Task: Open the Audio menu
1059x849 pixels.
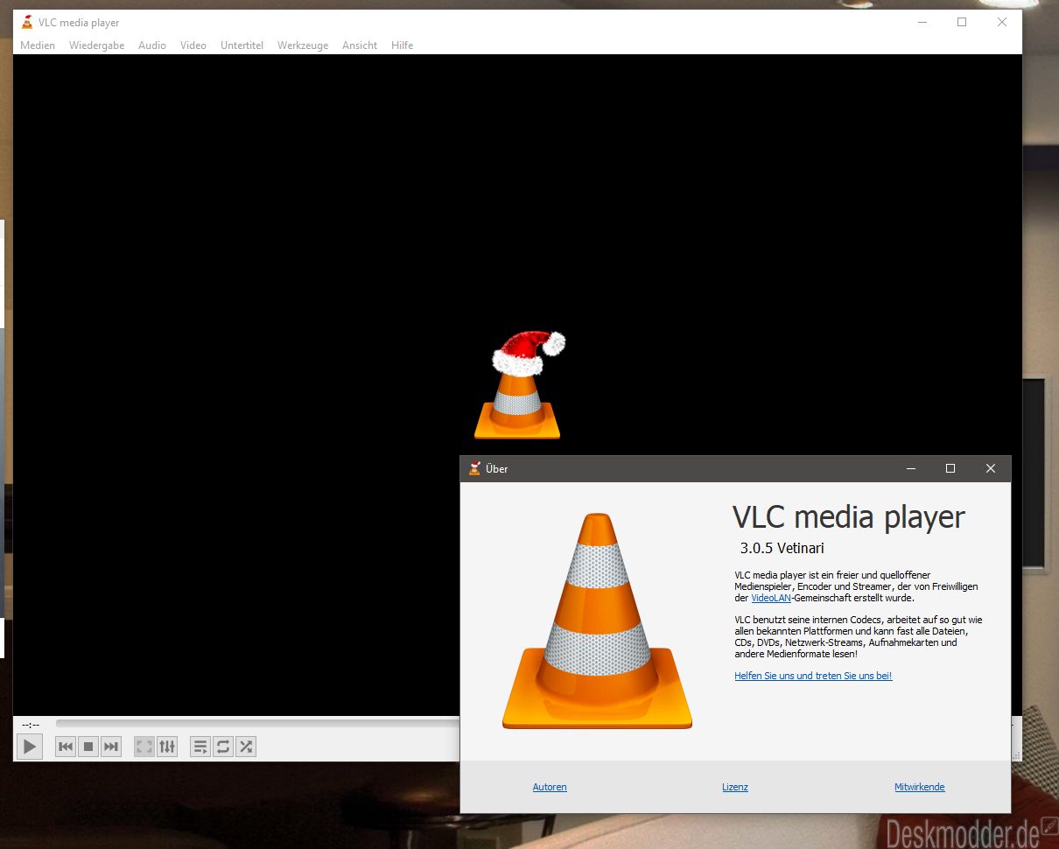Action: click(152, 46)
